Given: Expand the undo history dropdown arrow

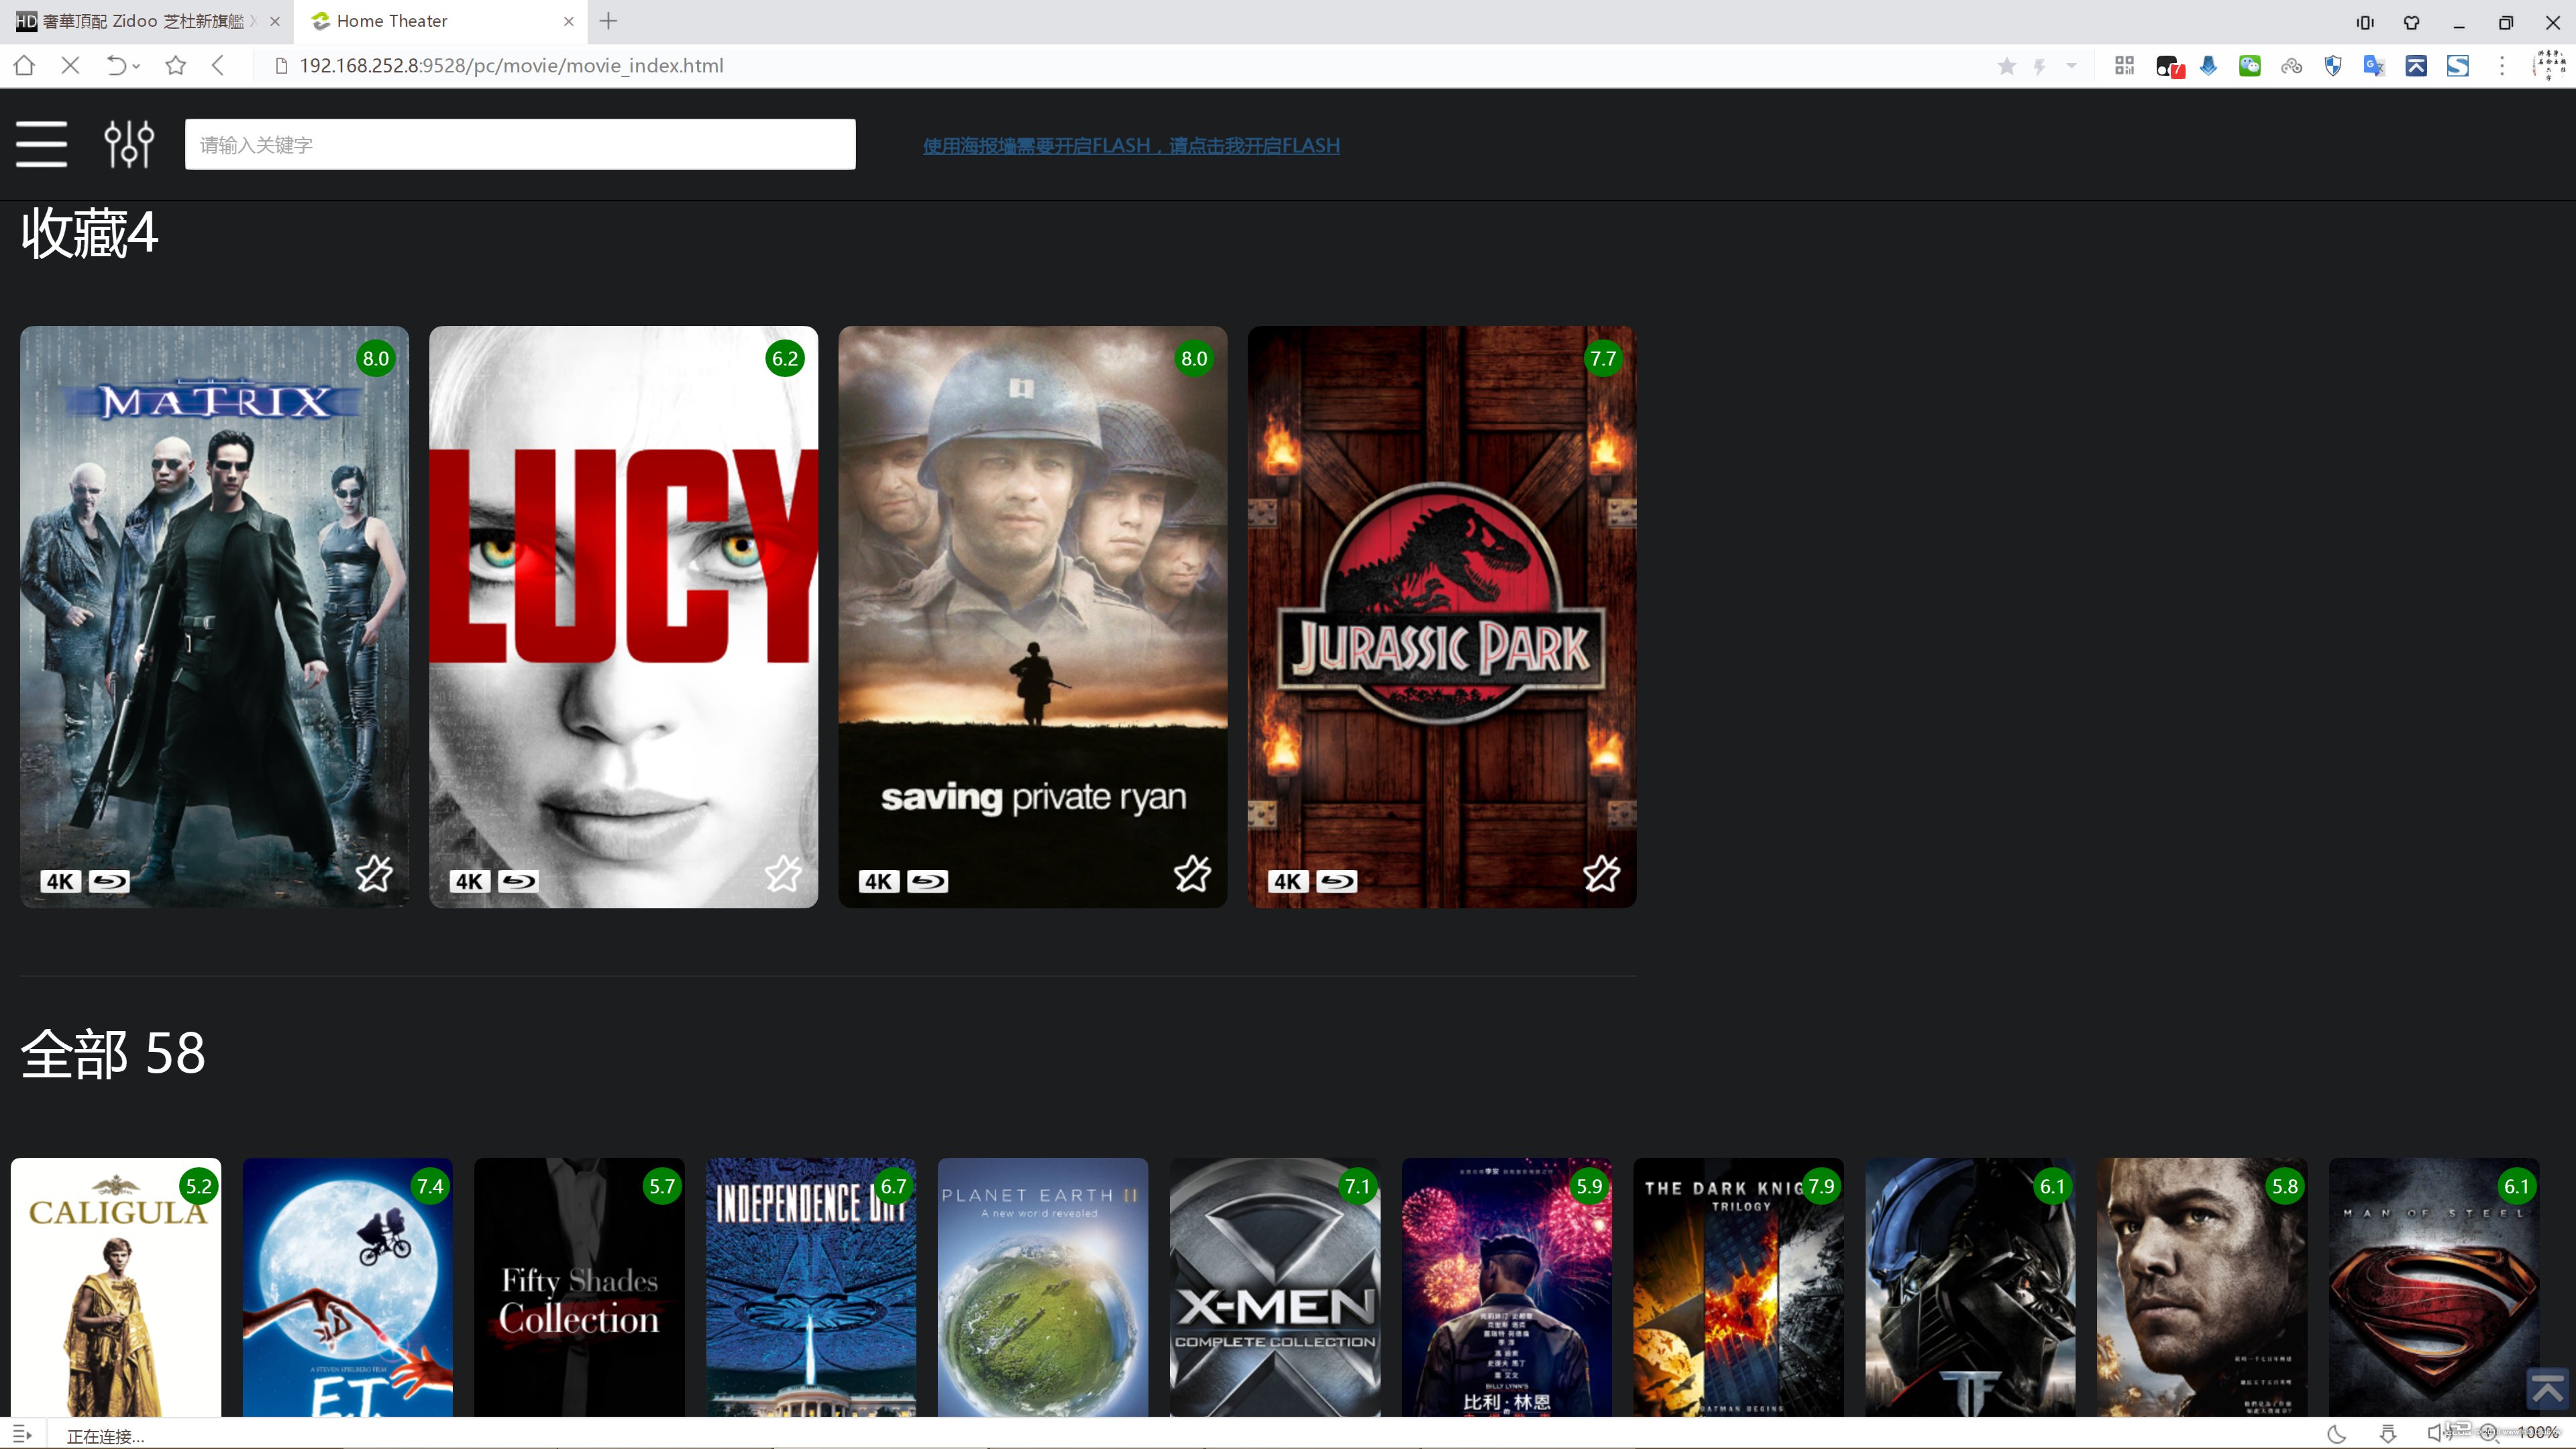Looking at the screenshot, I should tap(137, 67).
